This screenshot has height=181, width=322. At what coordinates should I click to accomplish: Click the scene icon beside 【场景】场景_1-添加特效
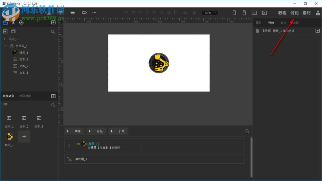258,31
